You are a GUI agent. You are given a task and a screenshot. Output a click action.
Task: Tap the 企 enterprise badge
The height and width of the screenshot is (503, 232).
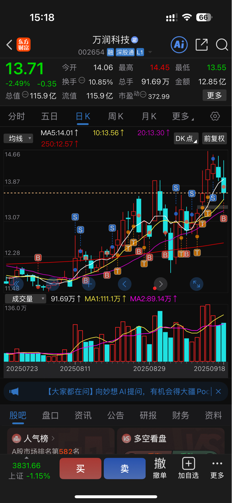click(135, 40)
